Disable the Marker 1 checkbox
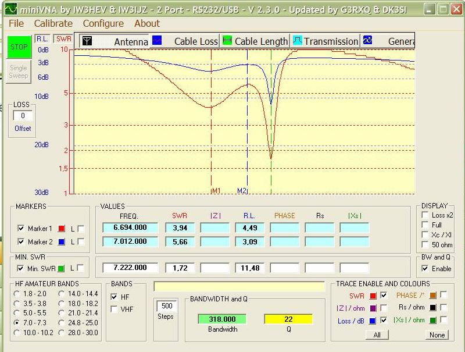The height and width of the screenshot is (352, 465). click(22, 228)
